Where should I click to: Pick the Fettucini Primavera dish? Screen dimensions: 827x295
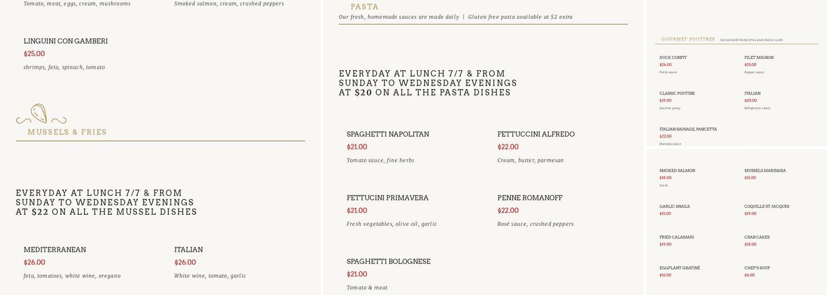tap(388, 198)
